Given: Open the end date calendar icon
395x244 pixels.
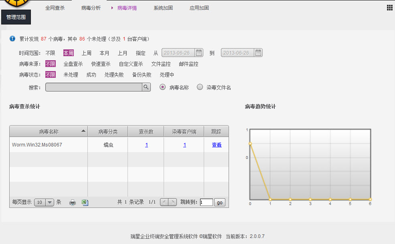Looking at the screenshot, I should [258, 53].
